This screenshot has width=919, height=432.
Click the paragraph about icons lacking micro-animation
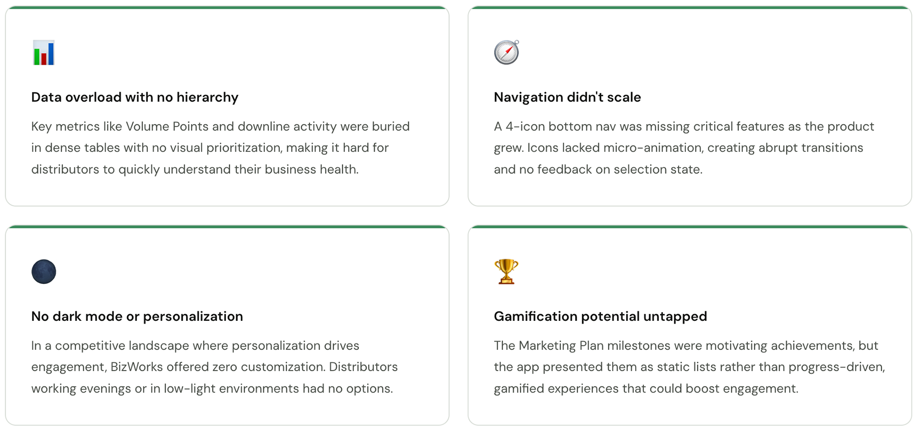point(684,148)
